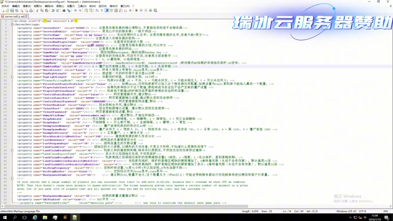Screen dimensions: 393x221
Task: Open the Windows Start menu
Action: (5, 218)
